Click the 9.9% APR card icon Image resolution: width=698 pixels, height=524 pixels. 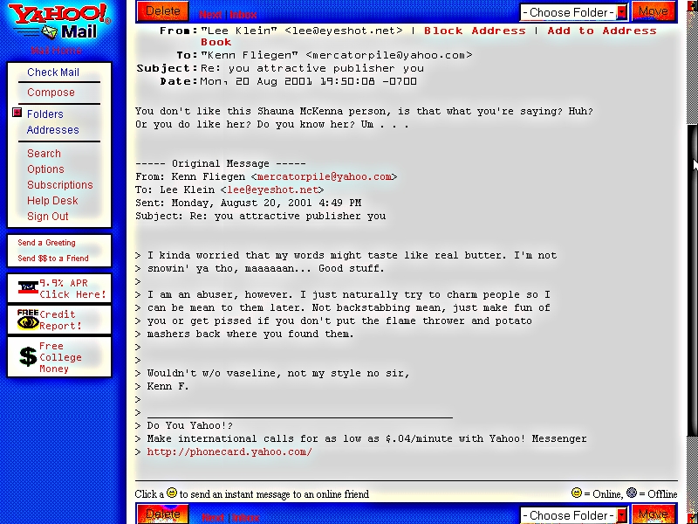coord(28,288)
